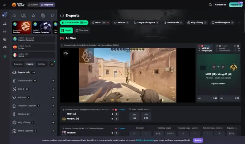Click the Conecte-se login button

[221, 5]
